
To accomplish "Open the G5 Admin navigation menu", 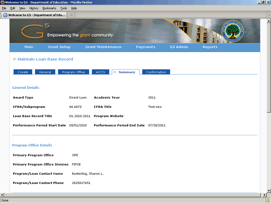I will (x=179, y=47).
